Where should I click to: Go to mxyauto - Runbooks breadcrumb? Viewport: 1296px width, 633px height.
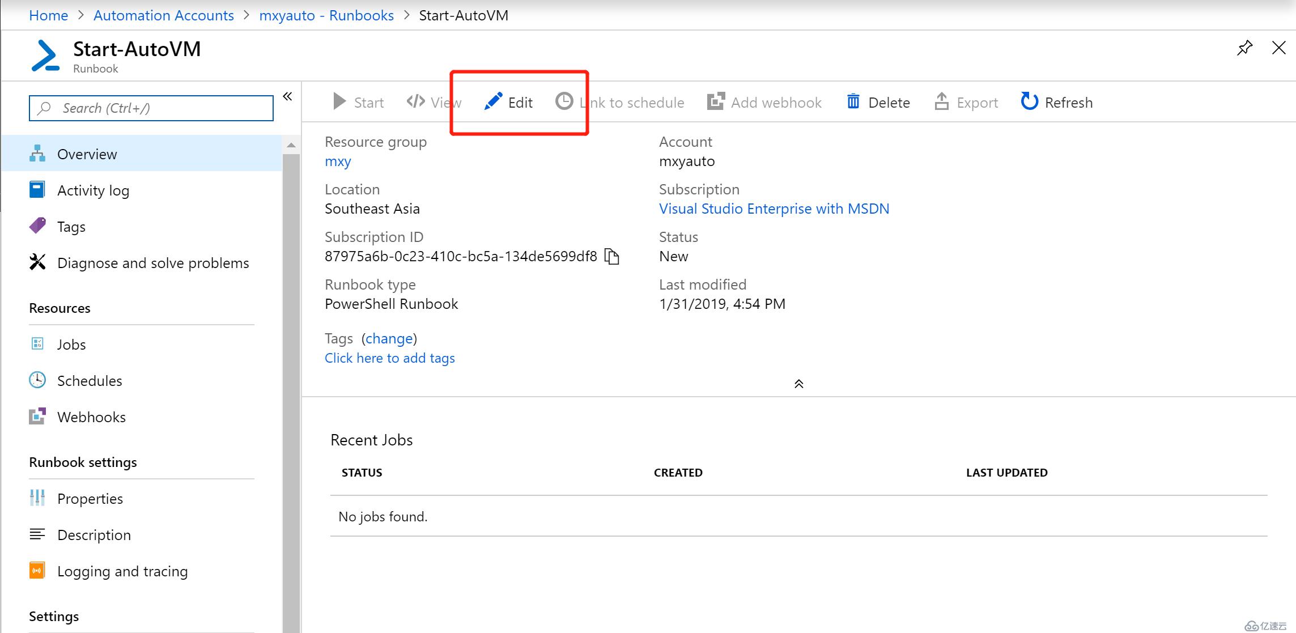326,15
